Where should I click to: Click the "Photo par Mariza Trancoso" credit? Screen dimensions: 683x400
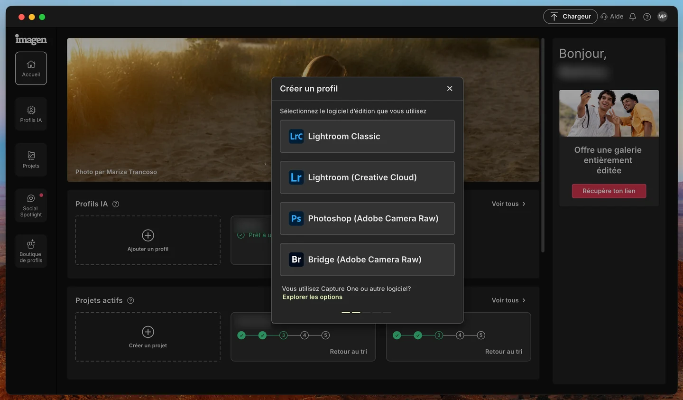pos(116,172)
